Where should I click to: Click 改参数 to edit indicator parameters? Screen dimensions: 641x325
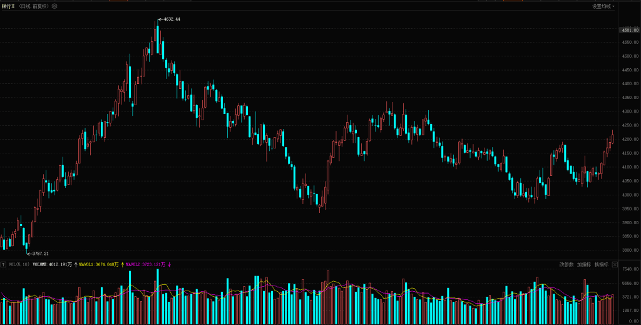(x=566, y=265)
